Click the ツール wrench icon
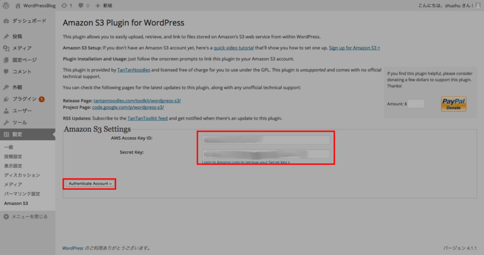The image size is (484, 255). 6,123
